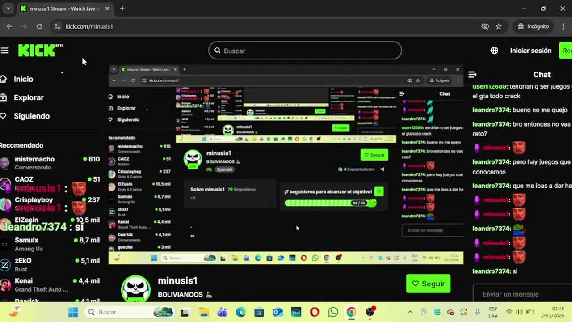Screen dimensions: 572x322
Task: Open Task View on the taskbar
Action: click(185, 312)
